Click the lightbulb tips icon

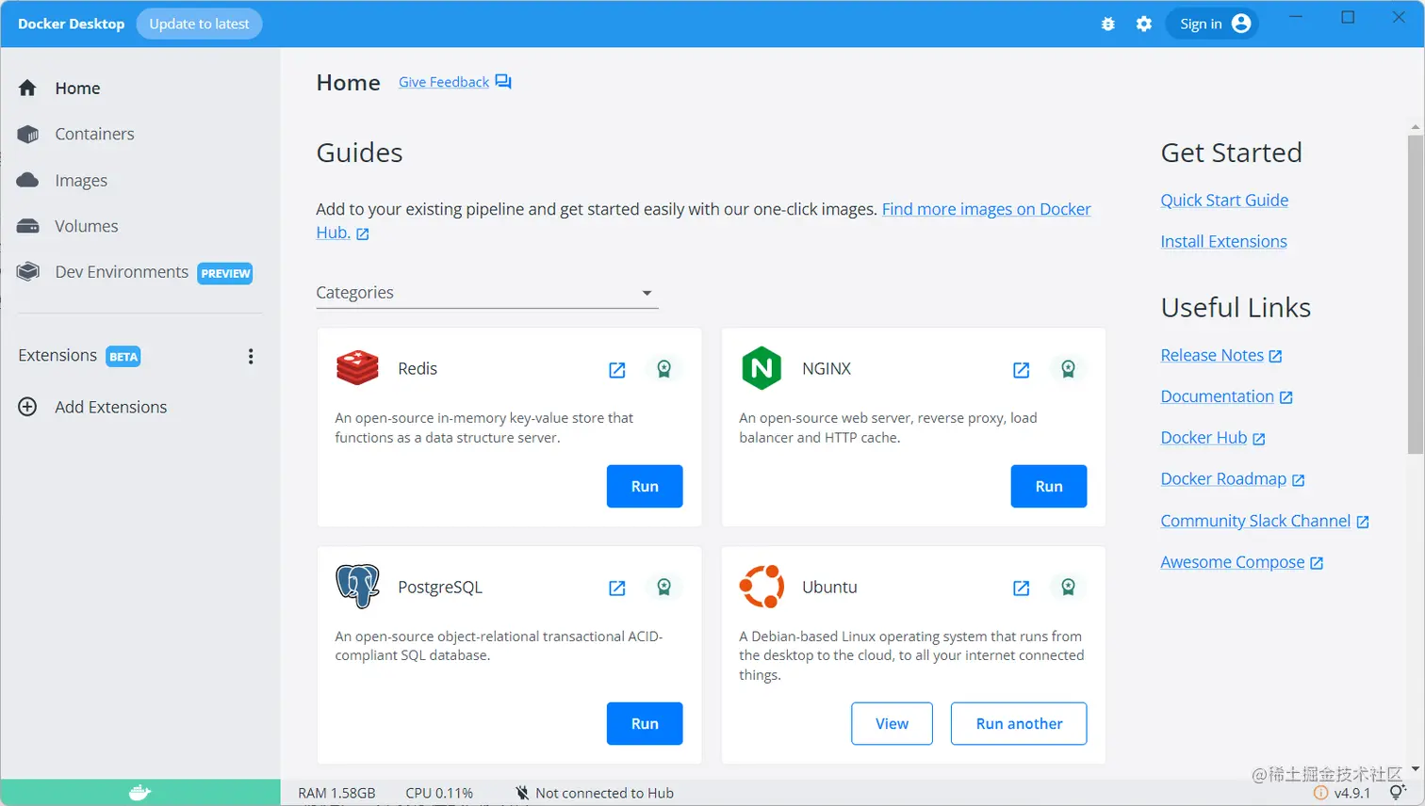pos(1398,793)
